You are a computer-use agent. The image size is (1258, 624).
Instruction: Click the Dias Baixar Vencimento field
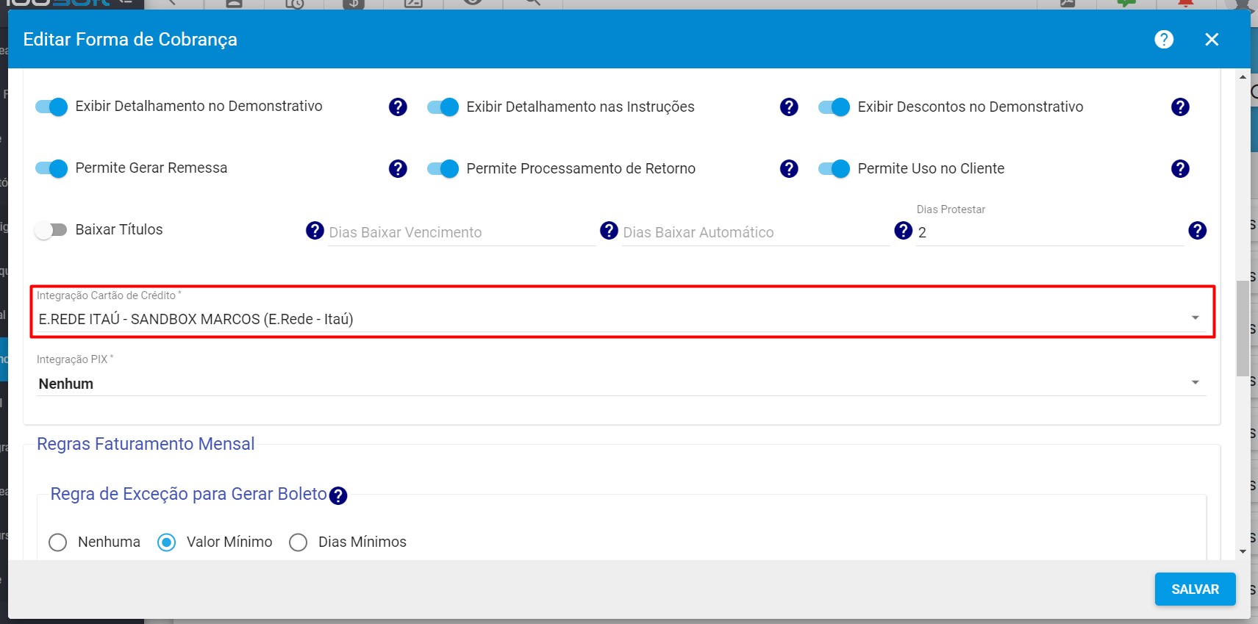click(461, 233)
